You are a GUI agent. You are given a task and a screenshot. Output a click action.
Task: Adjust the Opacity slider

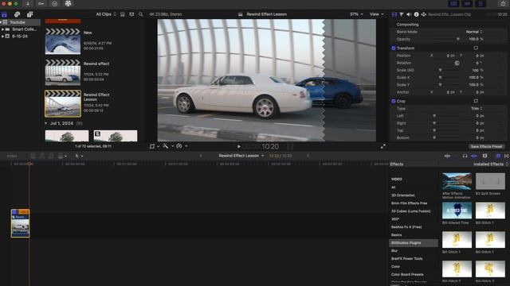446,39
